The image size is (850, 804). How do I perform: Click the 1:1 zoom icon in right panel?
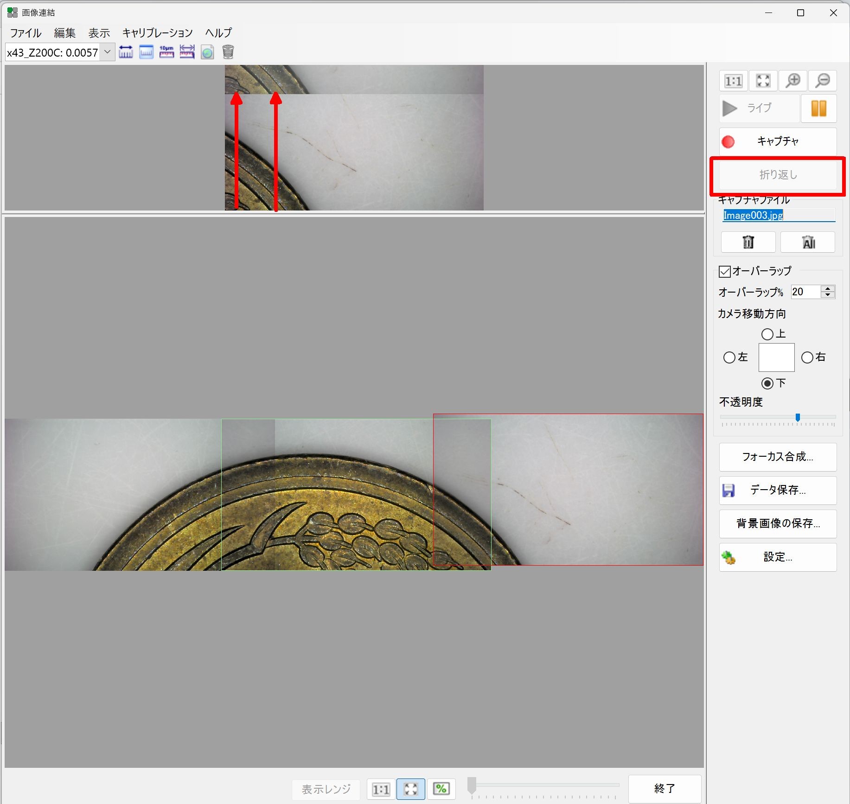(x=733, y=81)
